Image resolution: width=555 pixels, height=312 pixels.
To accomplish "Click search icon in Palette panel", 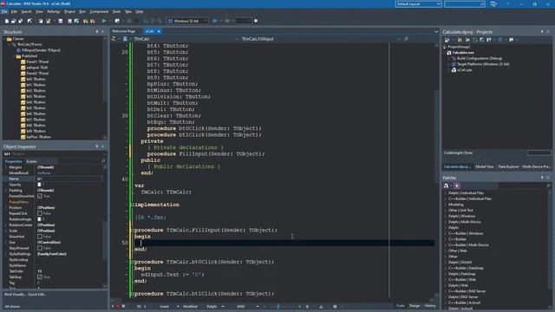I will point(549,185).
